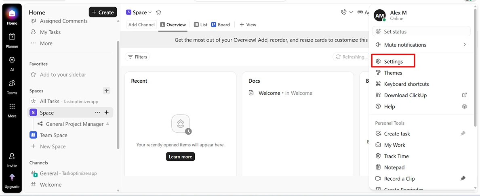
Task: Open the Planner from the left rail
Action: (x=12, y=40)
